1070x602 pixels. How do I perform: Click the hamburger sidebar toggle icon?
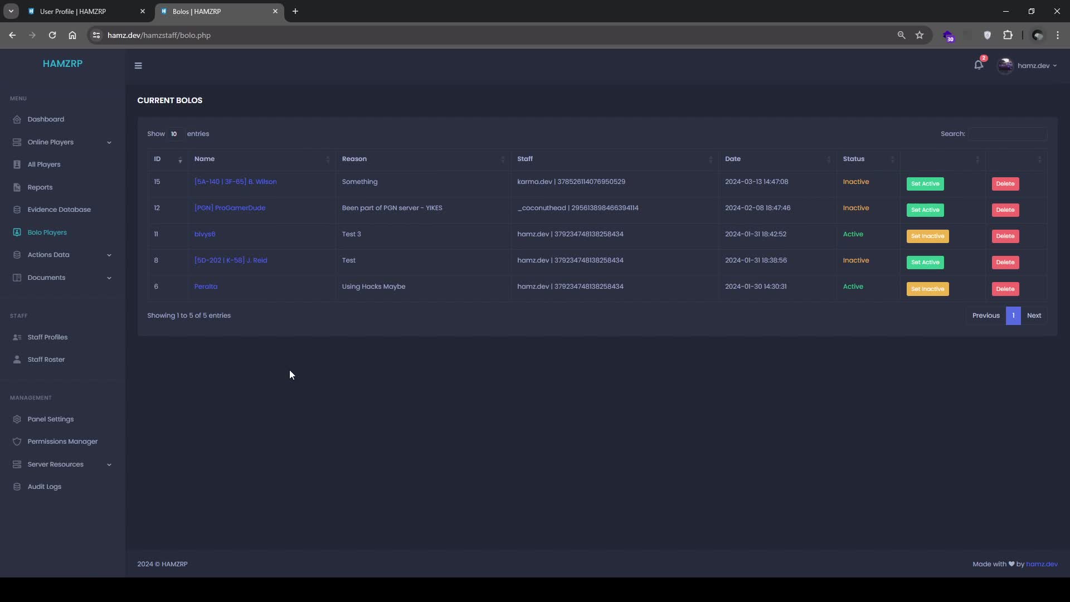[138, 66]
